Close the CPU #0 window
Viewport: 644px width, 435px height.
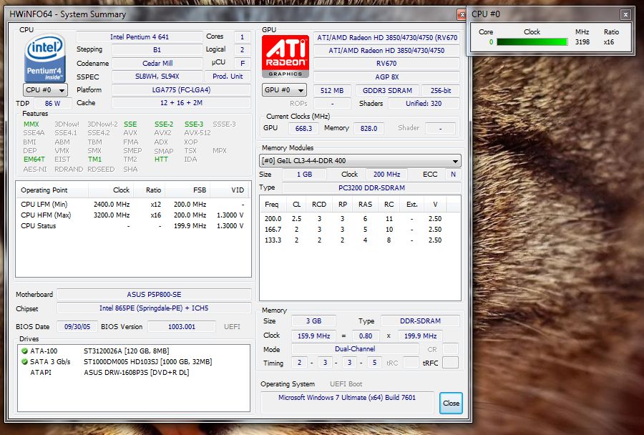[625, 14]
